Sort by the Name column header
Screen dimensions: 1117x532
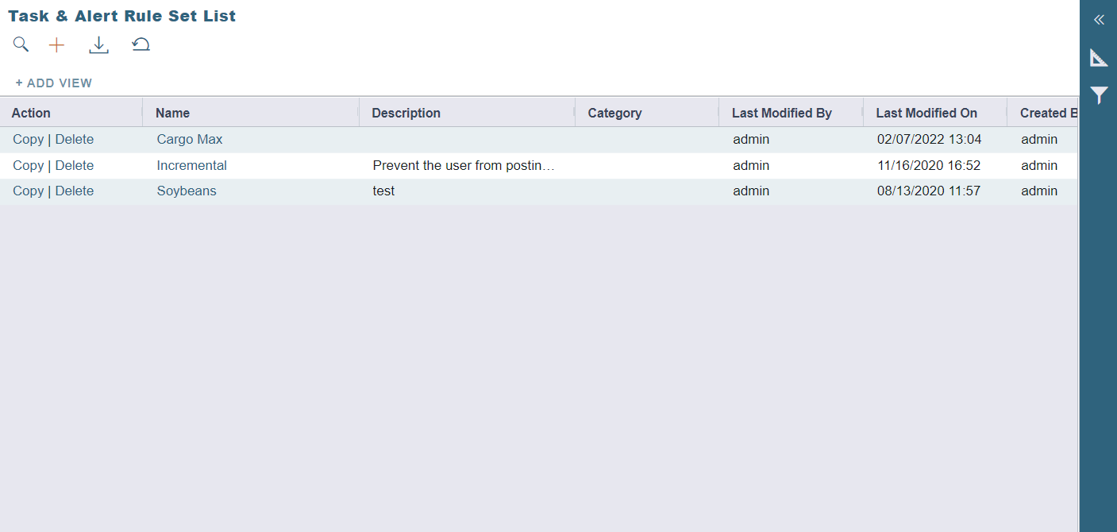pyautogui.click(x=172, y=113)
